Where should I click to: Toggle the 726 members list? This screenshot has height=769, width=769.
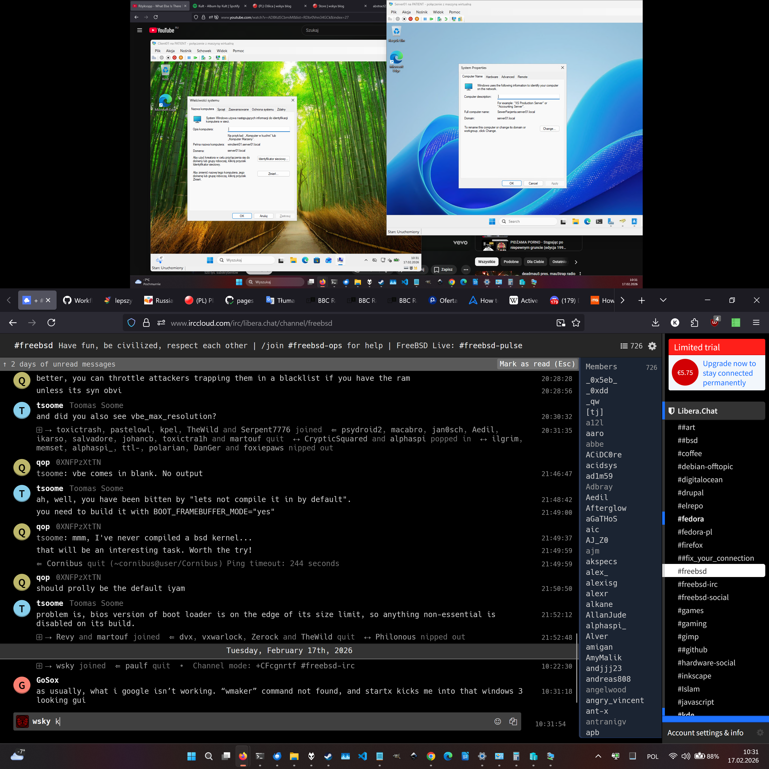631,346
